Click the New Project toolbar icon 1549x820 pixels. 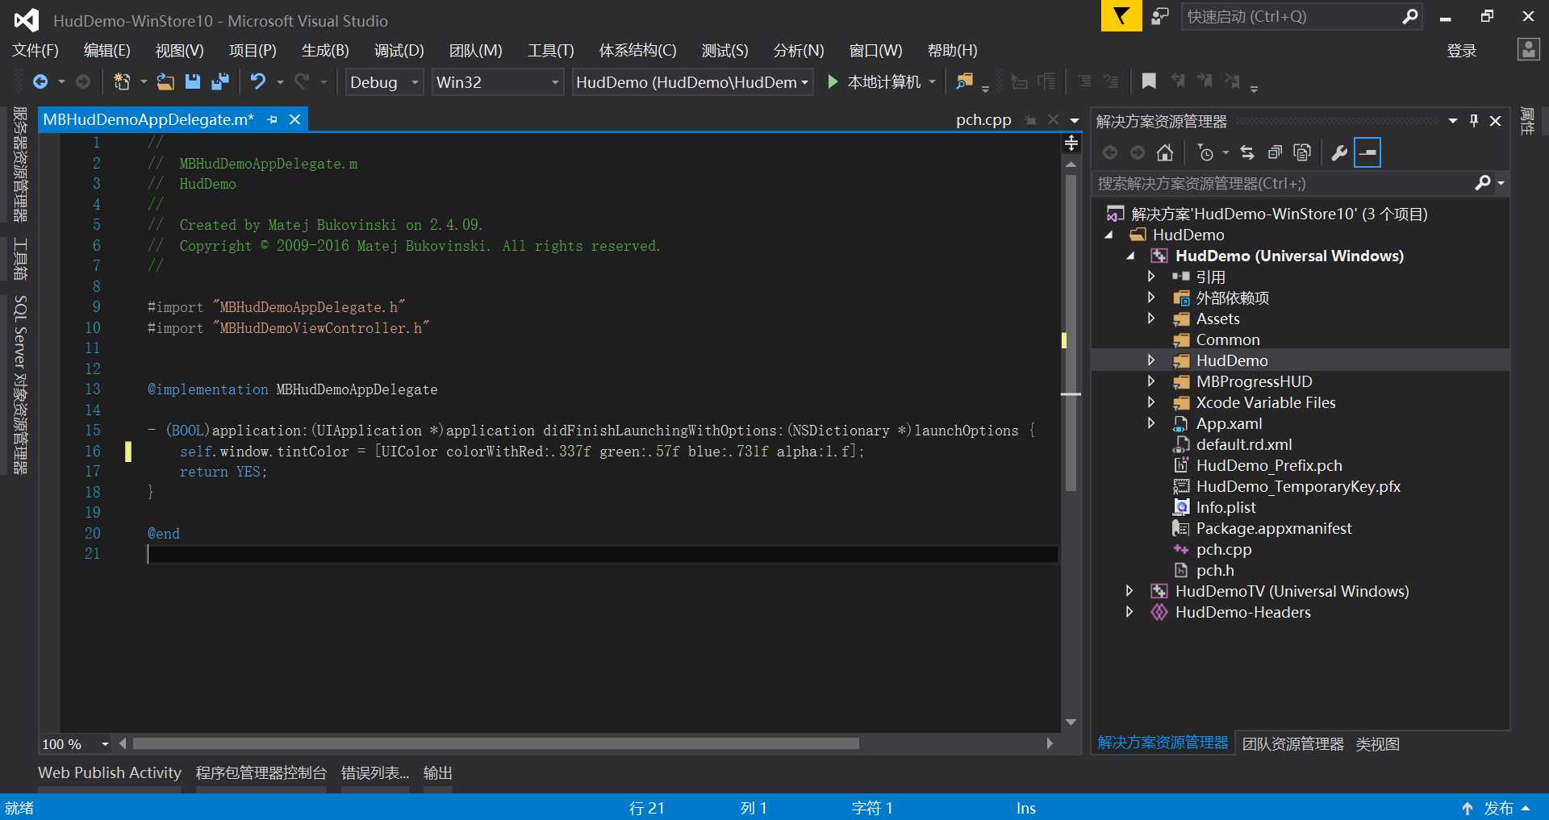[122, 81]
